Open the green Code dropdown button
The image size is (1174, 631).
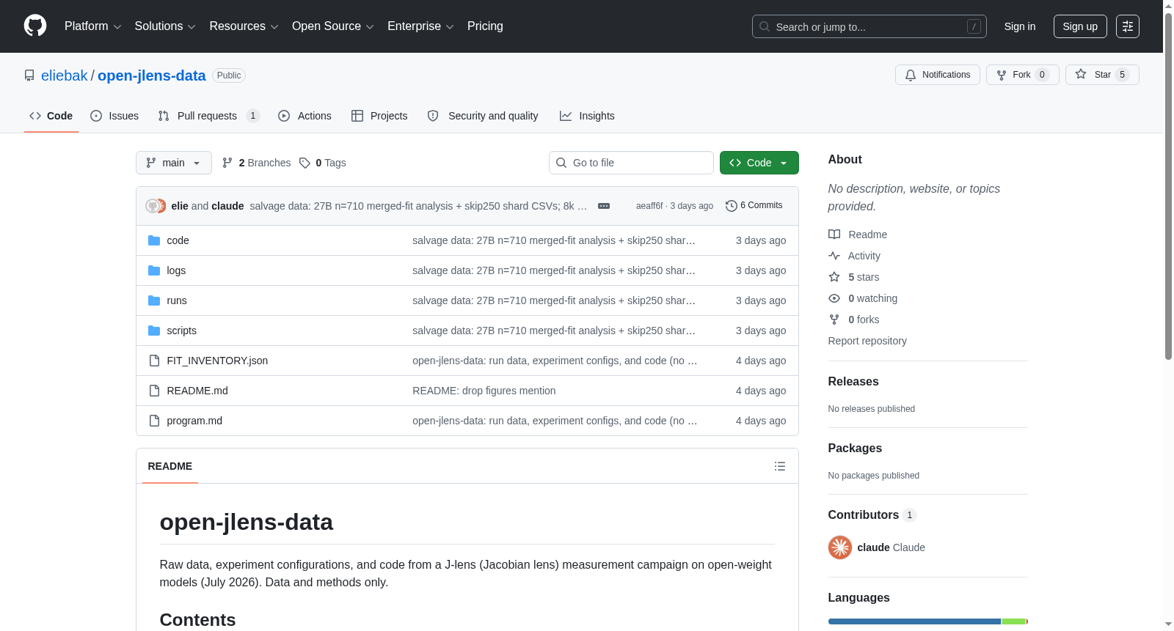pyautogui.click(x=759, y=163)
